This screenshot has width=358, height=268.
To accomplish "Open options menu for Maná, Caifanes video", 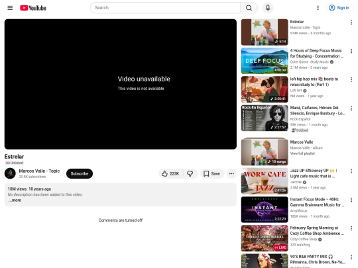I will coord(351,109).
